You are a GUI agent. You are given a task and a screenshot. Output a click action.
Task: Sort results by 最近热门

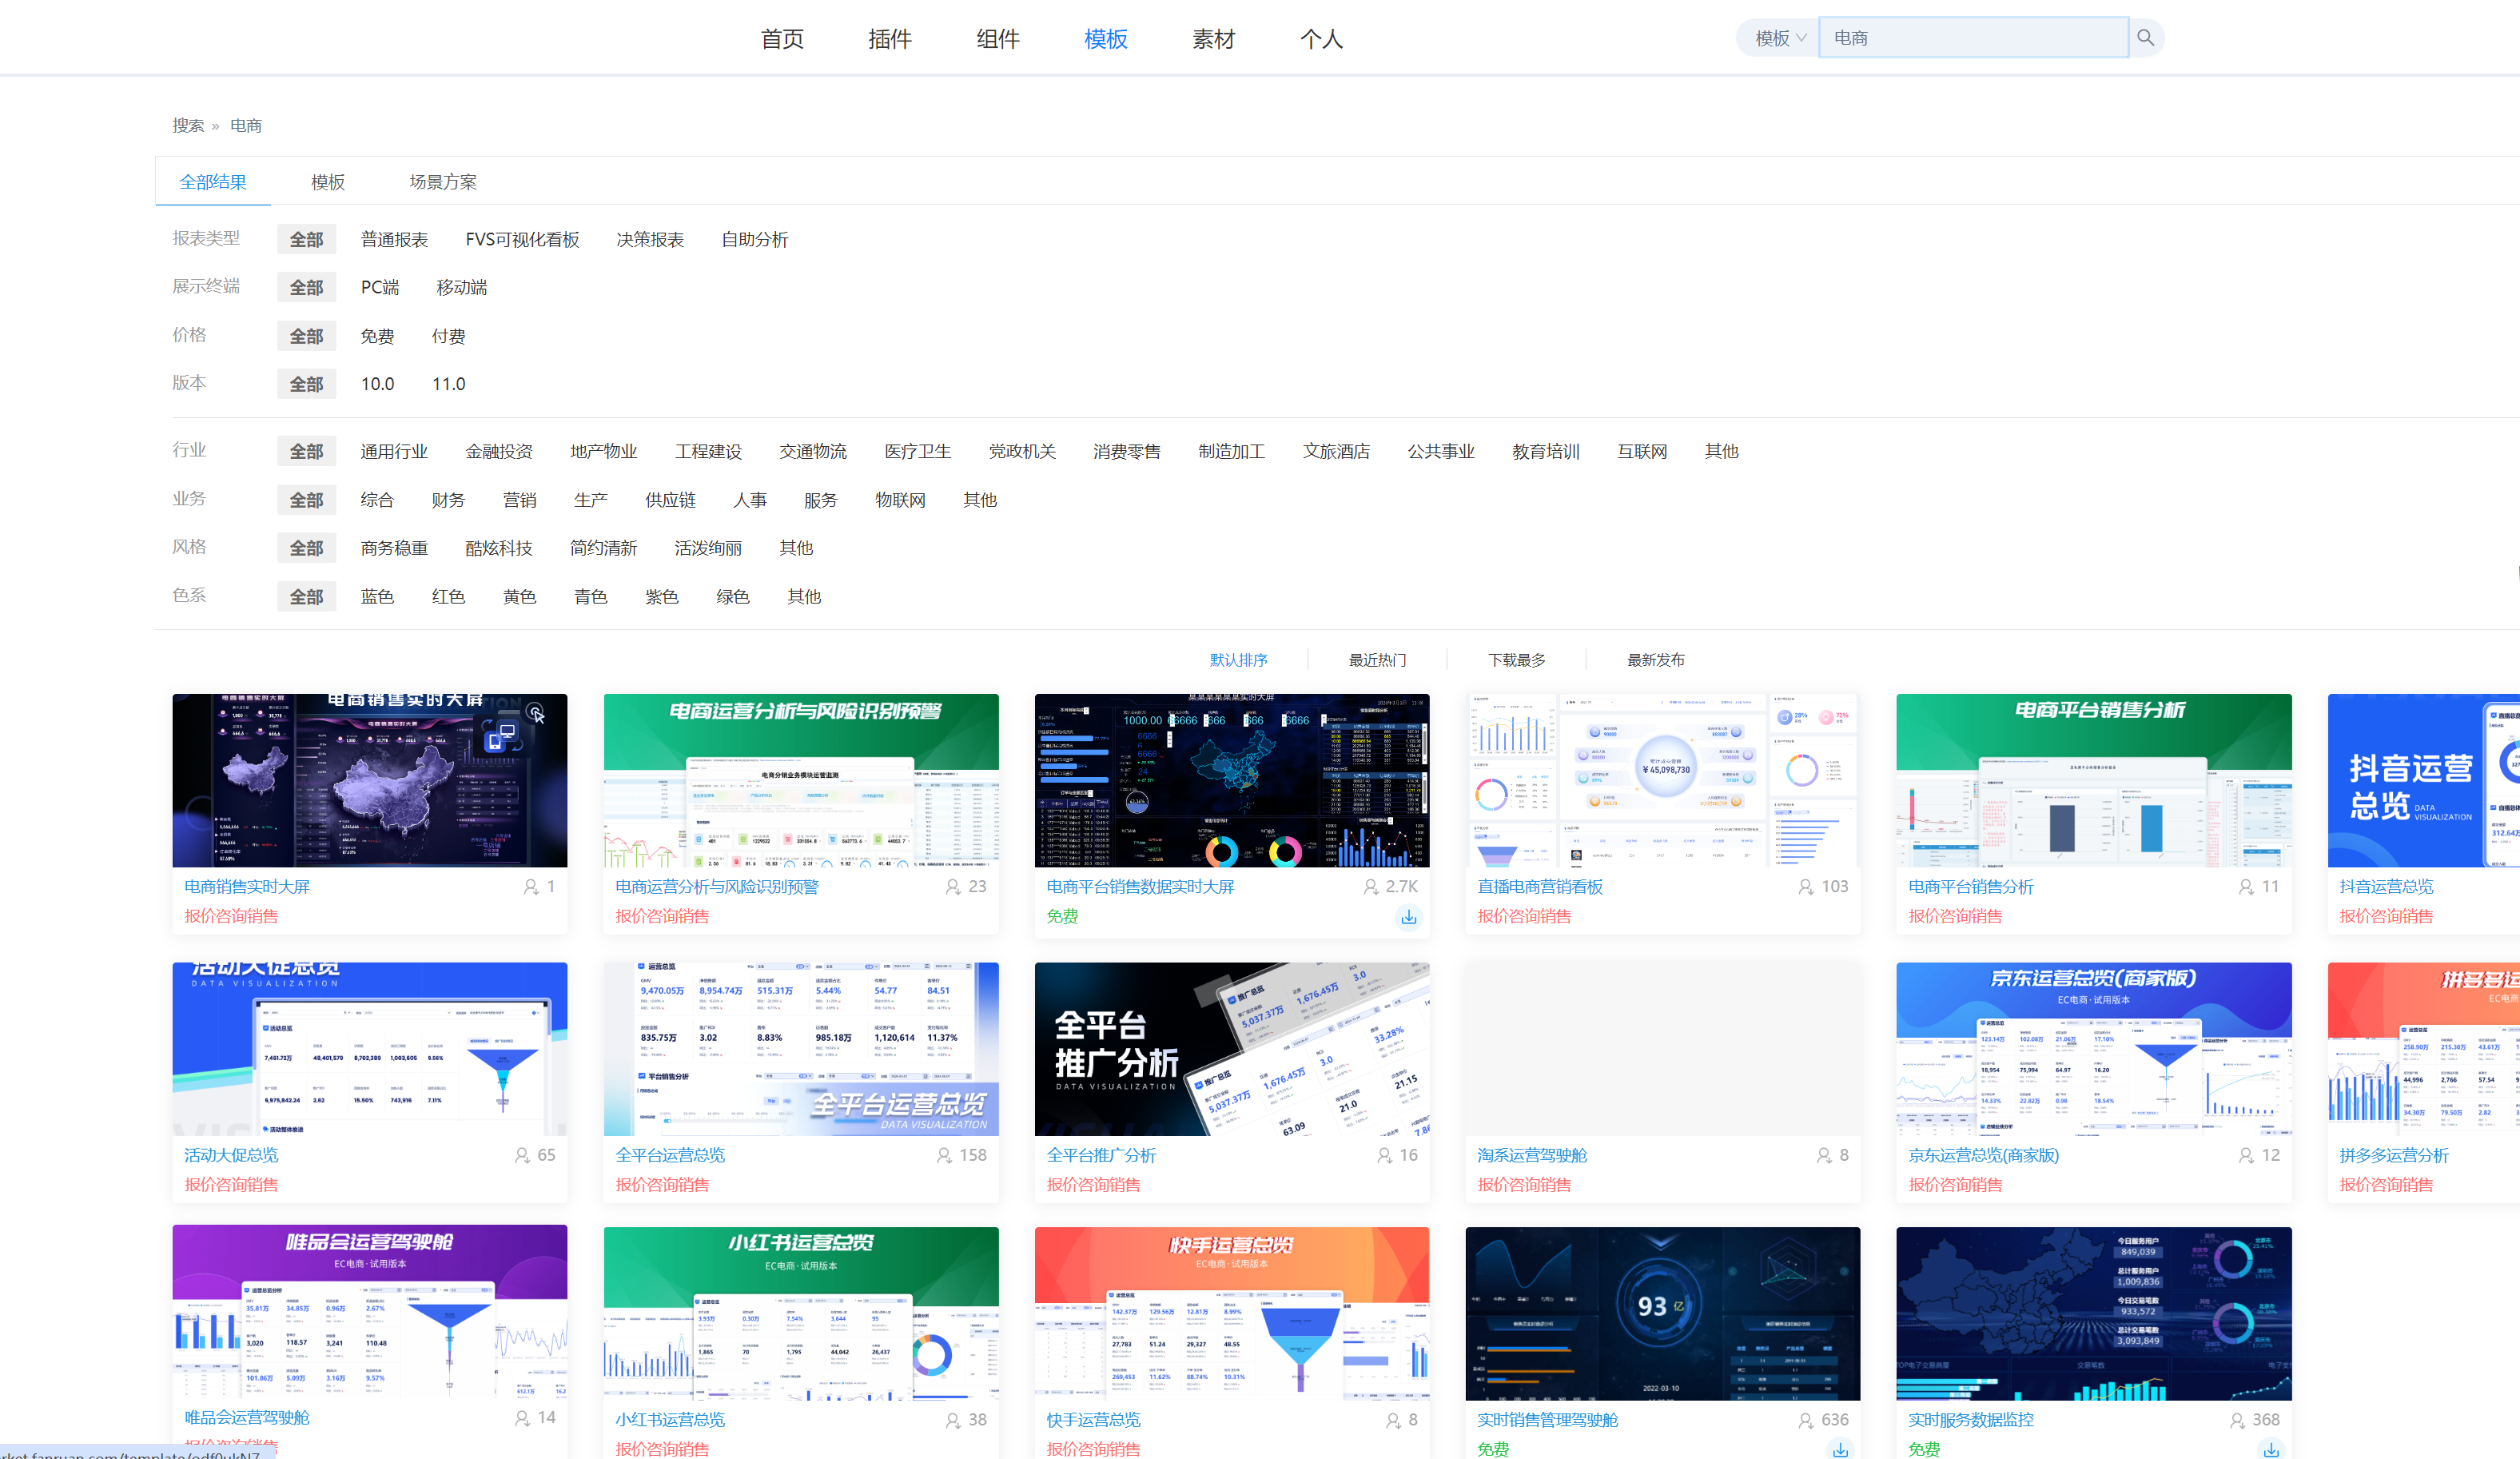point(1378,660)
